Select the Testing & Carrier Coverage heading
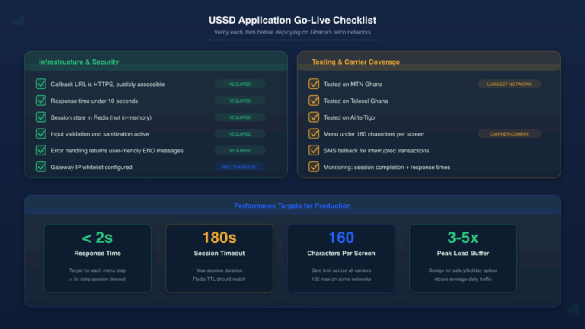585x329 pixels. 356,62
